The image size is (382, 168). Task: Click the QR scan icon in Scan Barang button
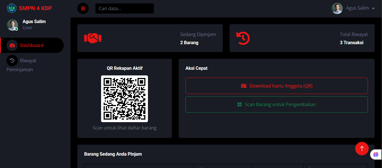240,104
